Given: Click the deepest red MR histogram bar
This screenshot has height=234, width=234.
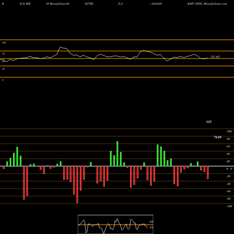Looking at the screenshot, I should 77,184.
